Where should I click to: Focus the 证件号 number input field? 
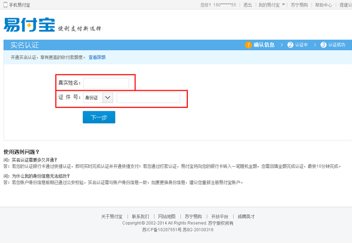pos(148,98)
